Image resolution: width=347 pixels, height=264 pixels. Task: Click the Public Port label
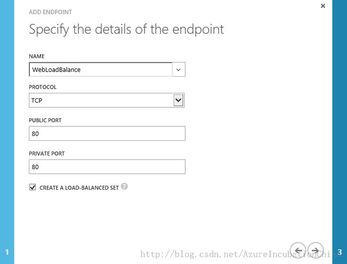coord(45,121)
